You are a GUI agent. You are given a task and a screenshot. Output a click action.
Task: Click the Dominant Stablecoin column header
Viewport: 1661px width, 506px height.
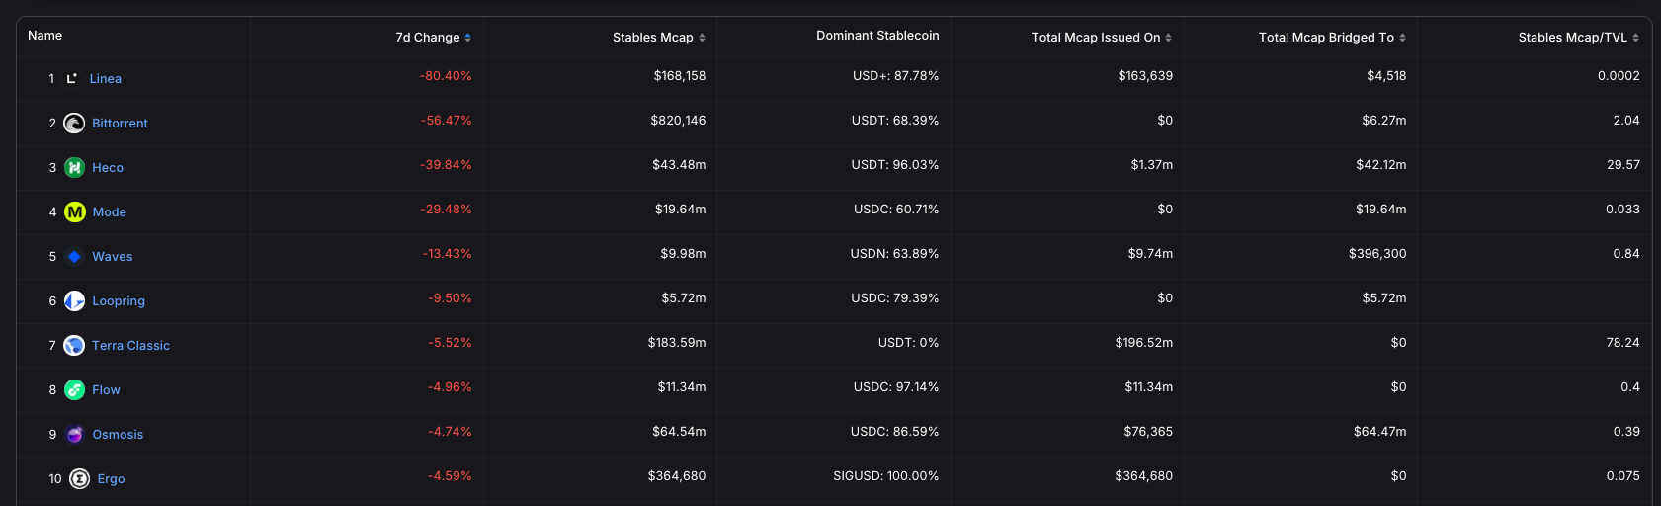(x=877, y=36)
